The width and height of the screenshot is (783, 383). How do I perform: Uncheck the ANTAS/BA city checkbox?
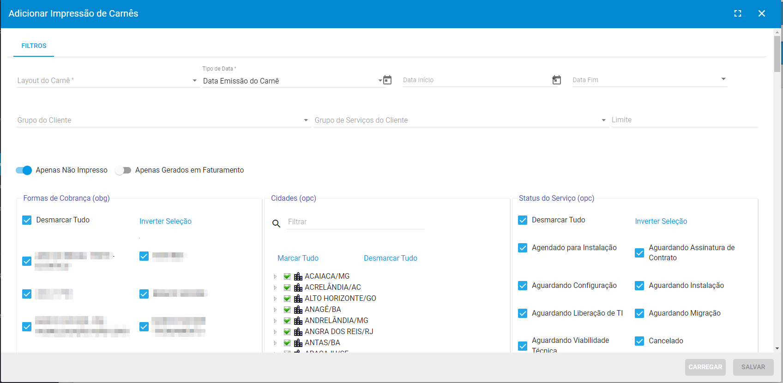tap(287, 343)
